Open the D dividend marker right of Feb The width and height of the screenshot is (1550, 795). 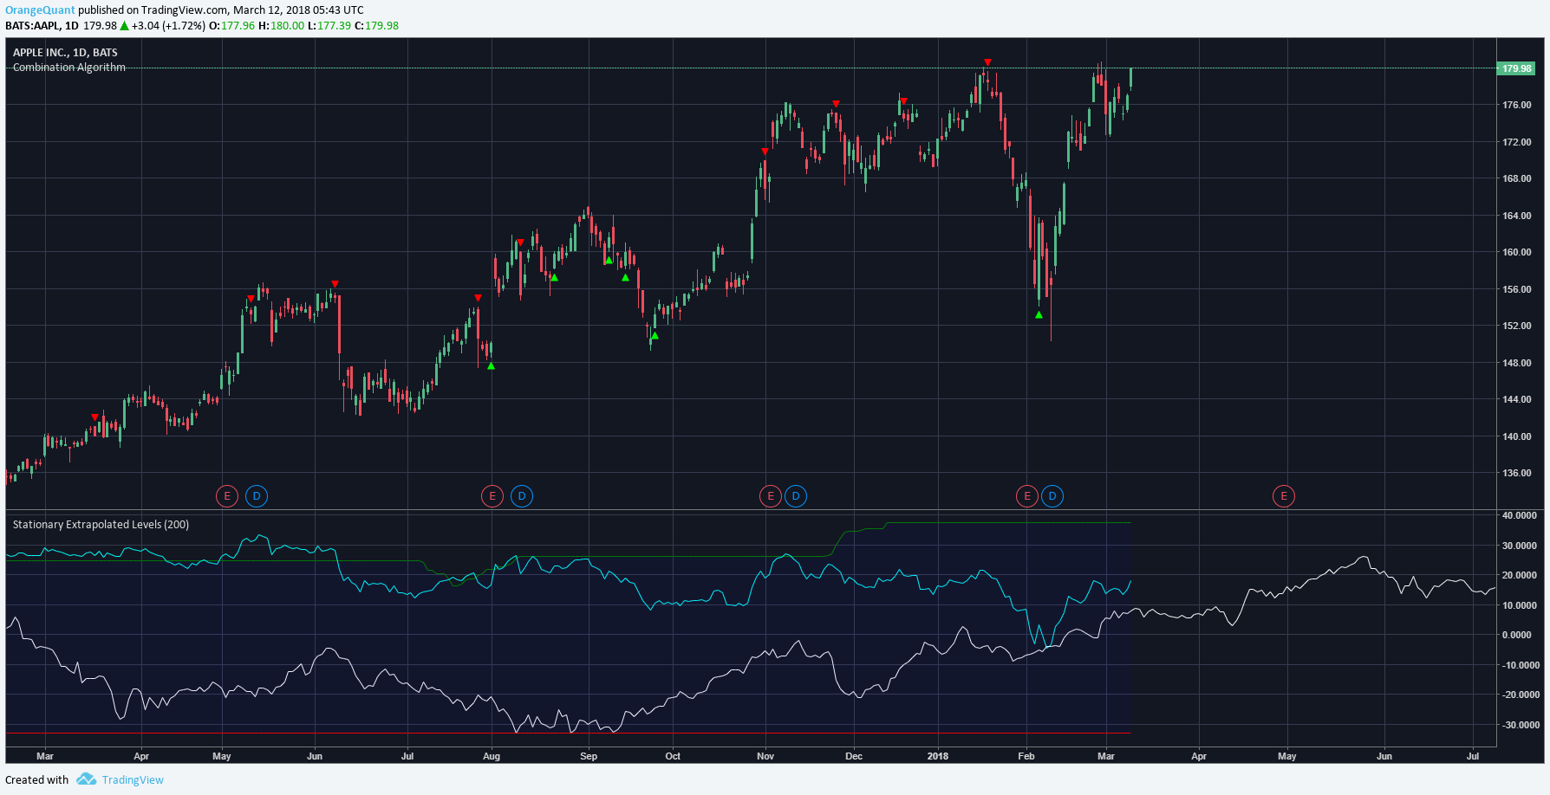[x=1052, y=496]
